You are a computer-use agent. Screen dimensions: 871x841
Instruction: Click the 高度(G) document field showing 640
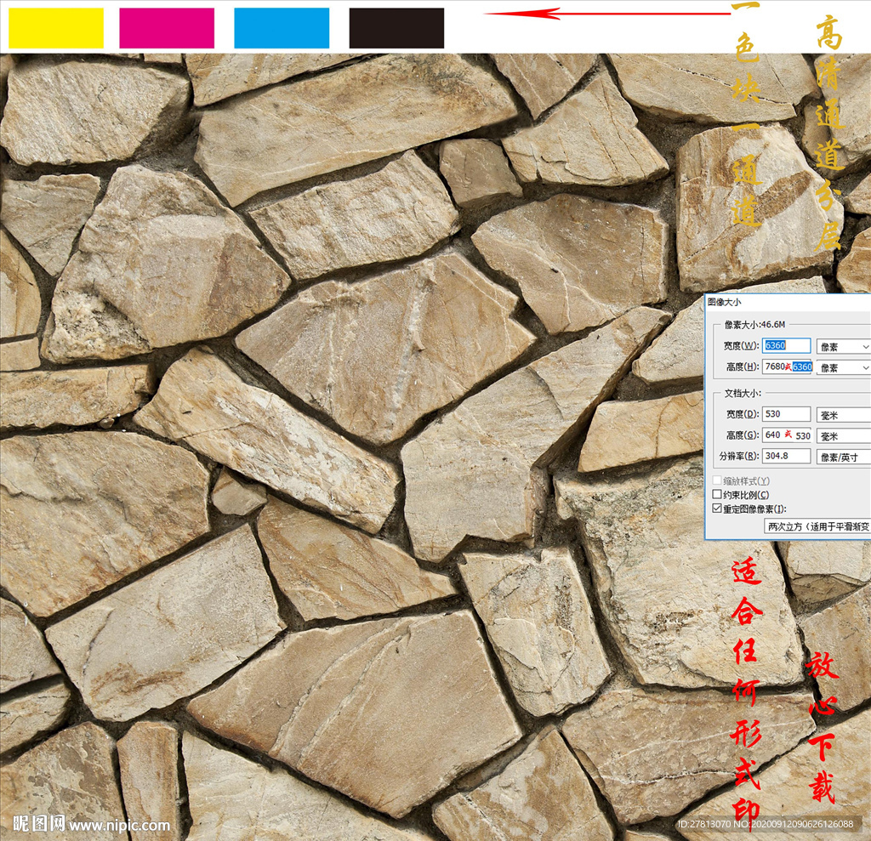pos(786,435)
